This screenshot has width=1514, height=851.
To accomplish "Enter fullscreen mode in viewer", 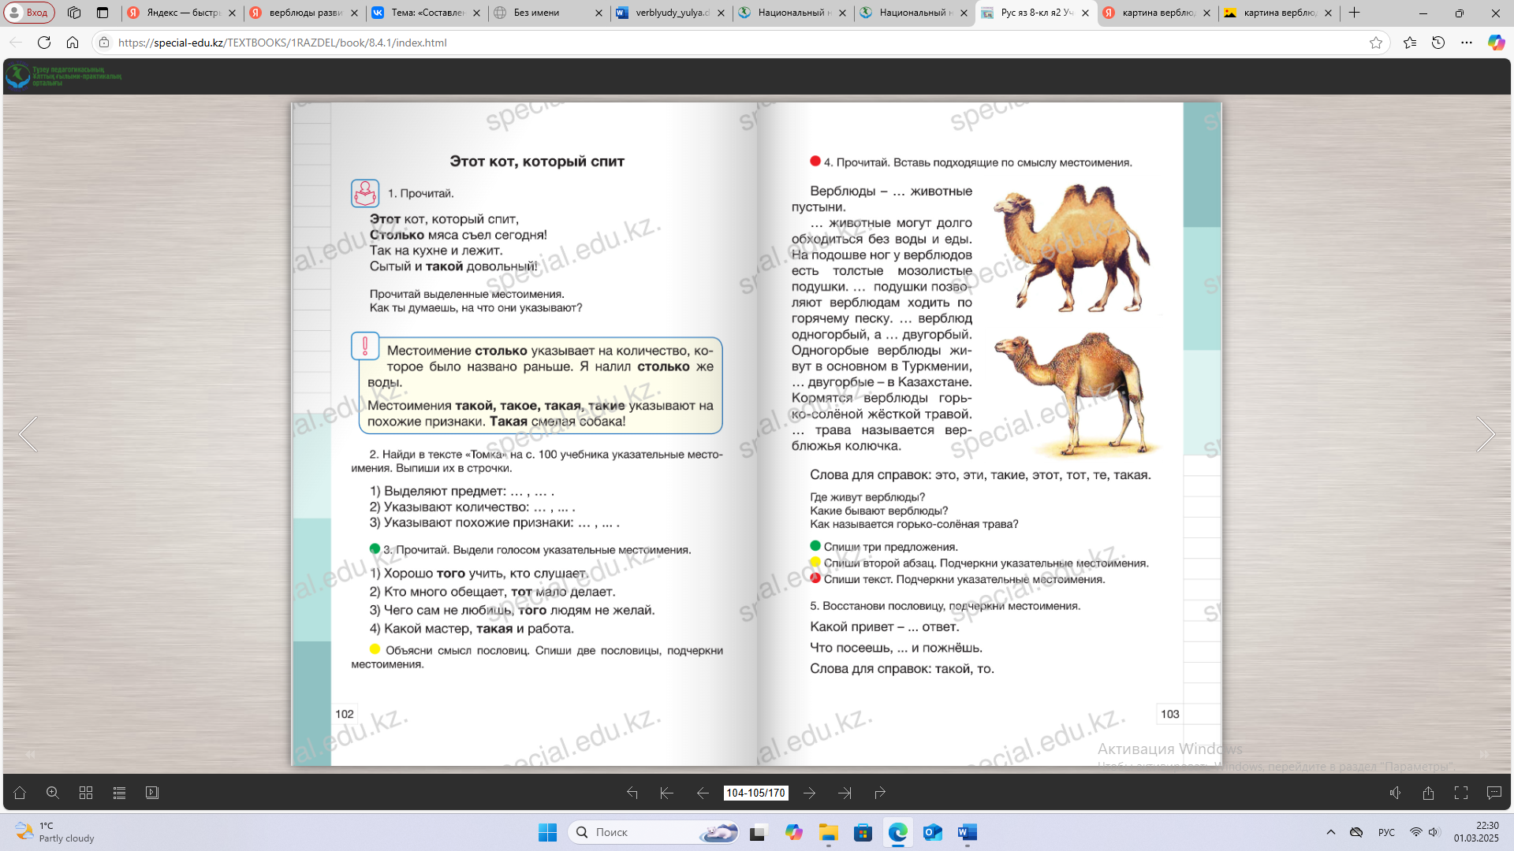I will click(x=1461, y=793).
